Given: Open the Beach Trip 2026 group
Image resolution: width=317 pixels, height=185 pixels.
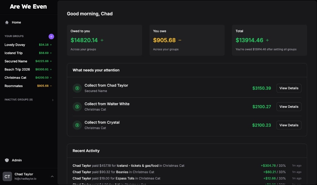Looking at the screenshot, I should coord(17,69).
